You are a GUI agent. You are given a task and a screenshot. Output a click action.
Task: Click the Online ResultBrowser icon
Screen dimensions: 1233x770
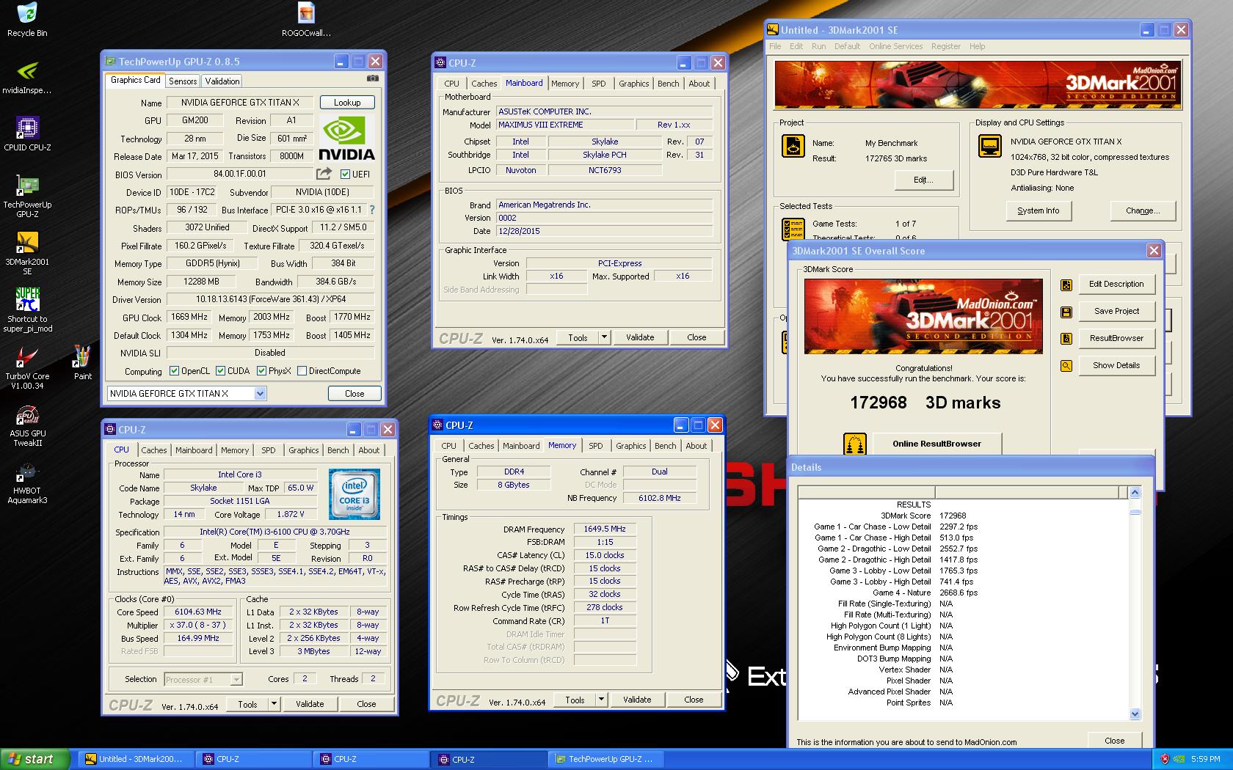854,444
